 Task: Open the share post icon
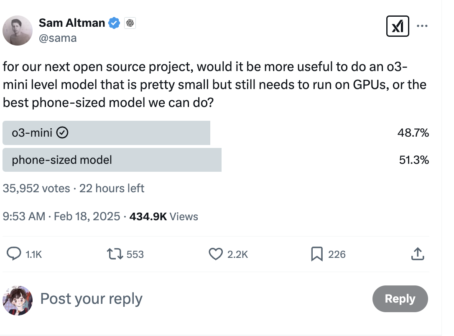point(418,254)
